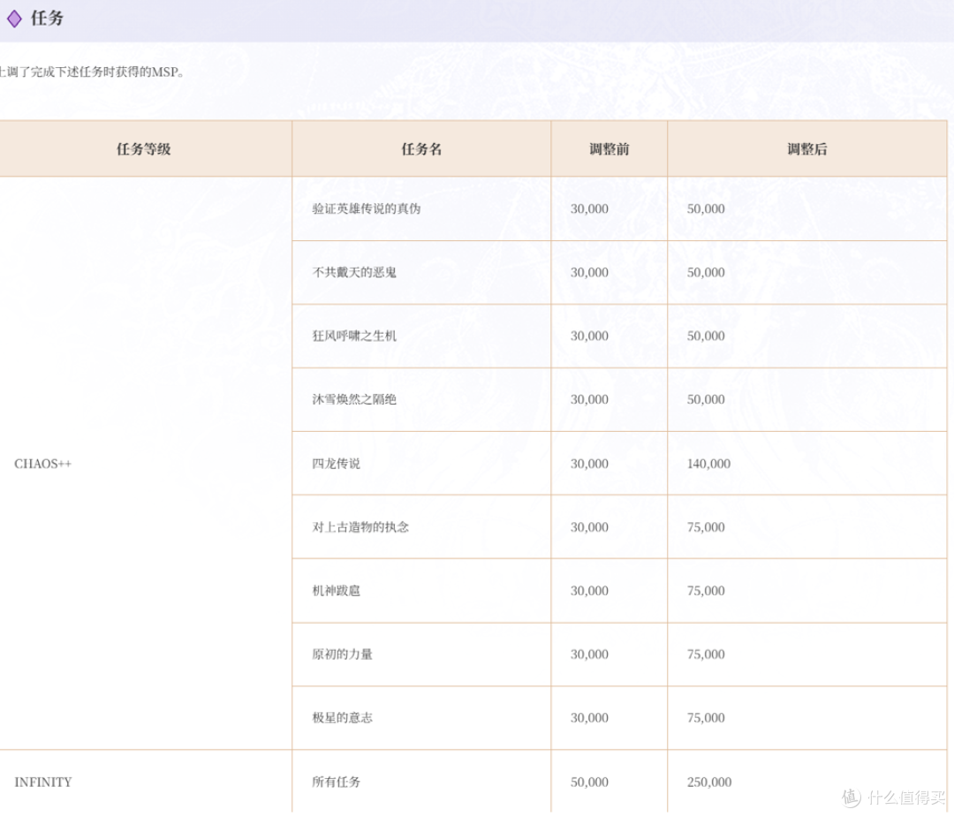Click 30,000 in the 对上古造物的执念 row

coord(589,526)
